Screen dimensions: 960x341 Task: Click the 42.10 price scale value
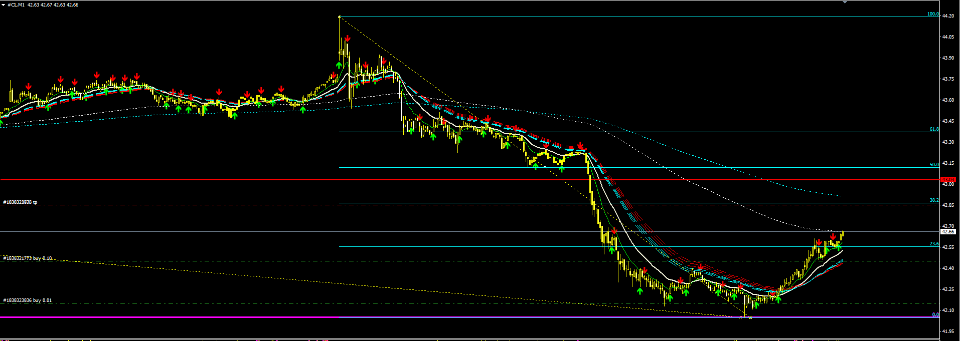pyautogui.click(x=948, y=310)
